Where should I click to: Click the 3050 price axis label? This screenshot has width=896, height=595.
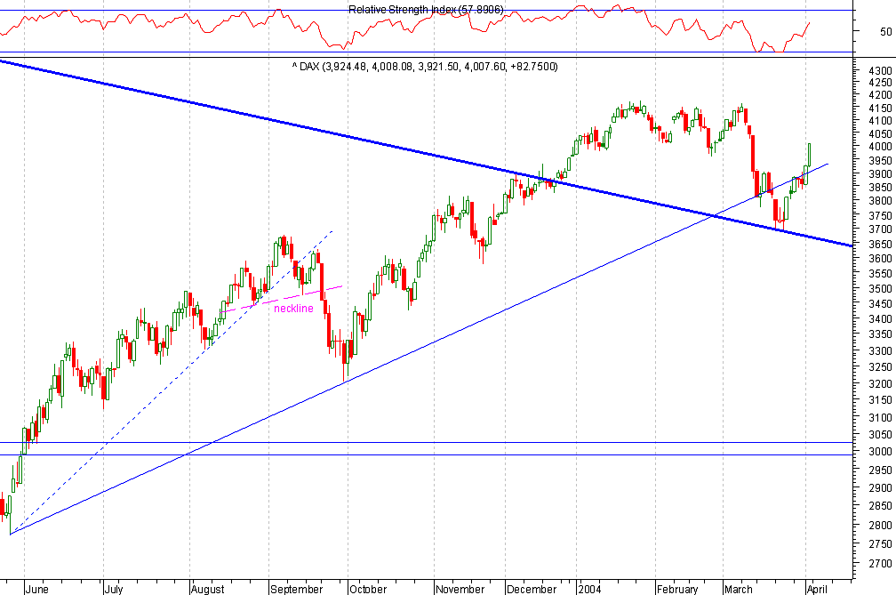[x=880, y=434]
